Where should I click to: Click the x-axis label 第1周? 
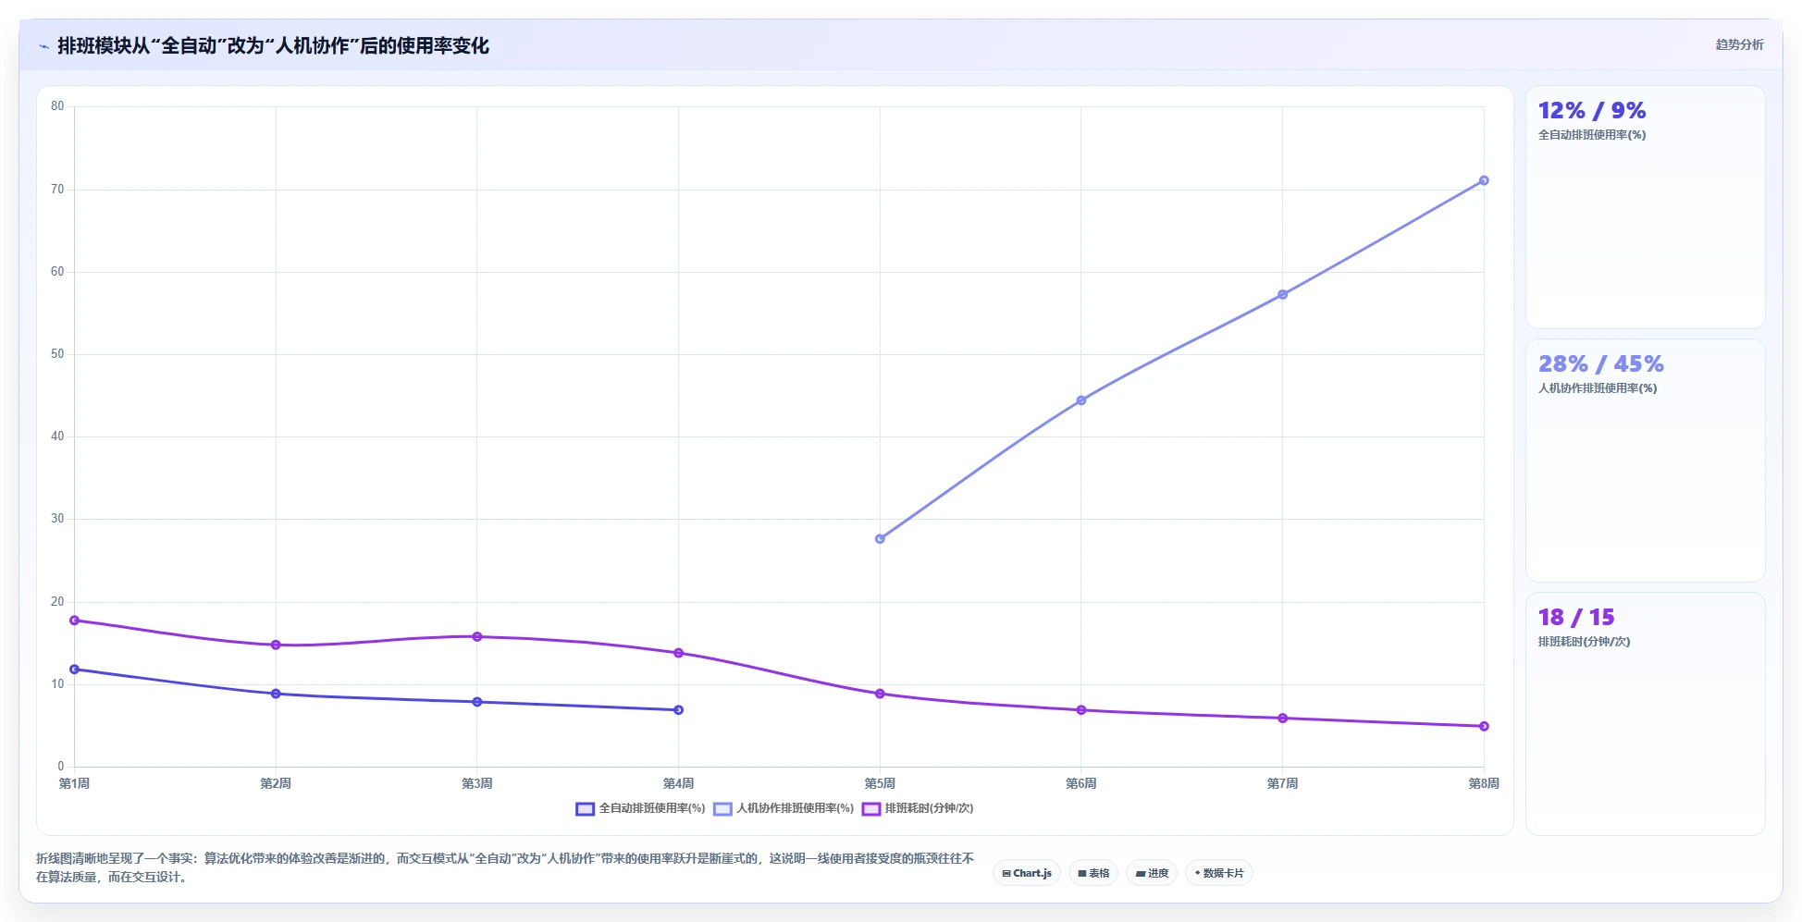74,783
